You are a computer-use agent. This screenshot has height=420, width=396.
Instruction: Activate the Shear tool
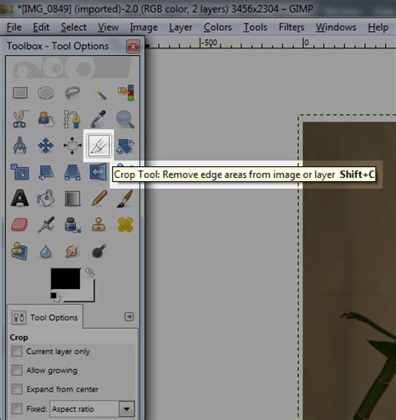coord(46,172)
